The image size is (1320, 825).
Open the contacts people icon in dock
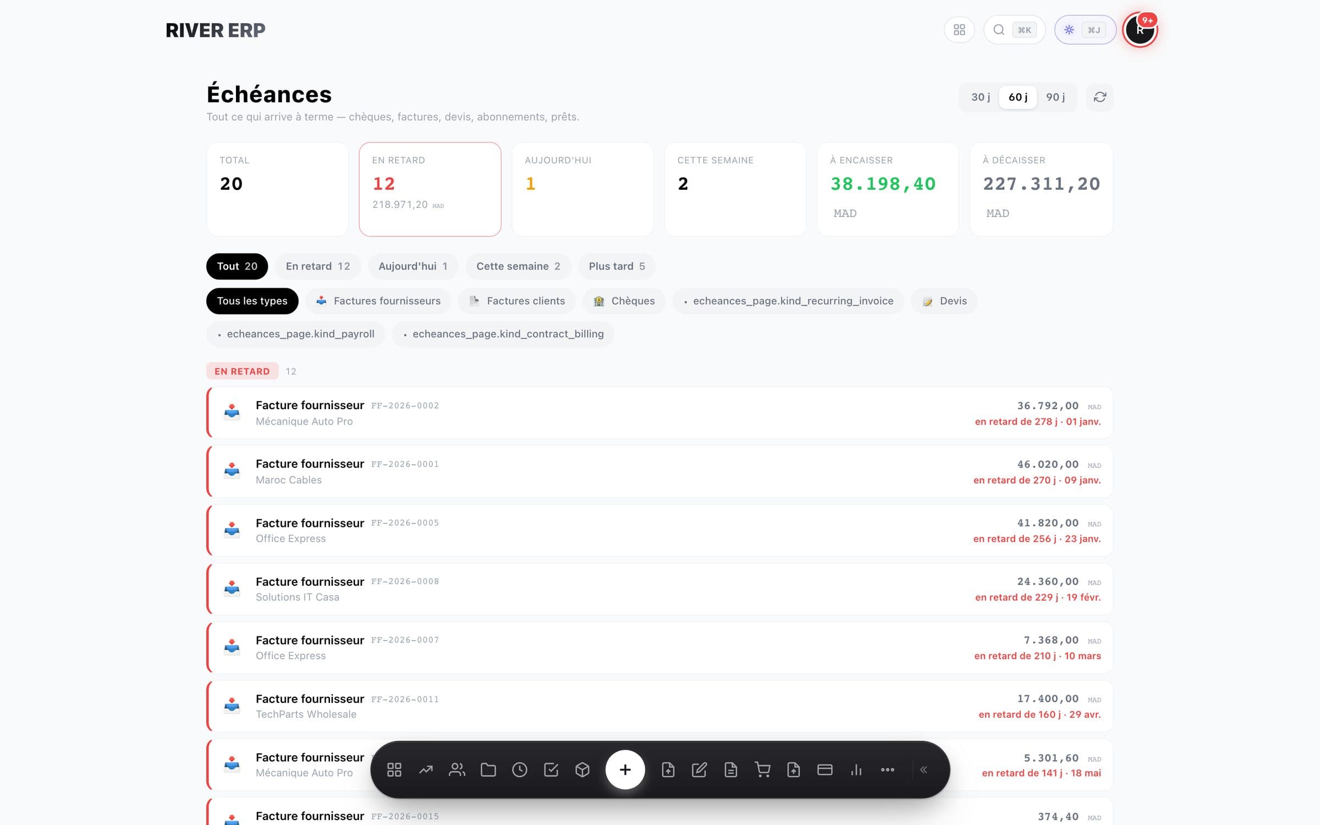(x=457, y=769)
